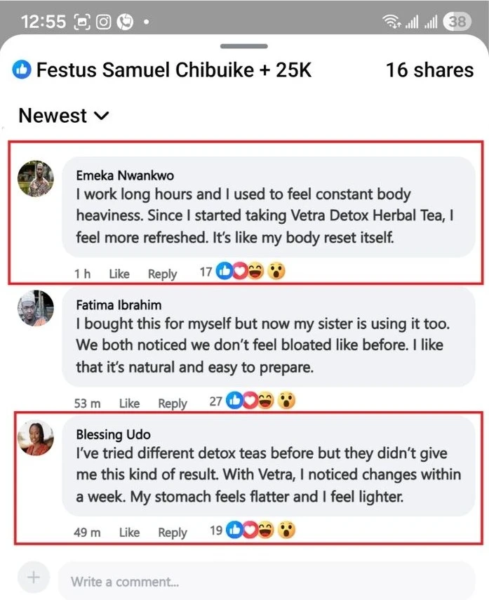Click the blue like icon beside Festus Samuel Chibuike
This screenshot has width=489, height=600.
[22, 70]
